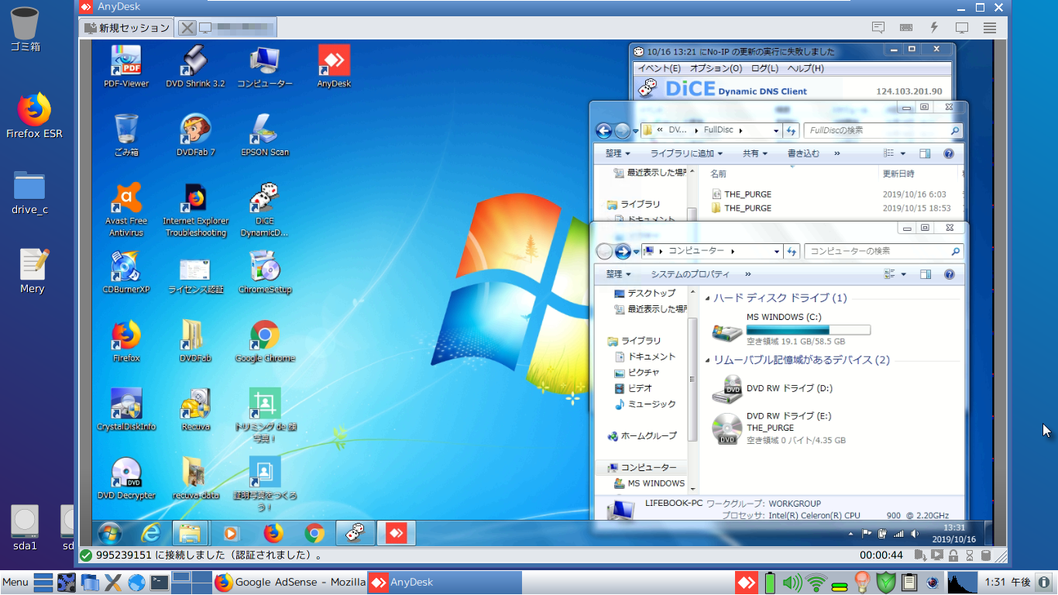This screenshot has width=1058, height=595.
Task: Open イベント(E) menu in DiCE
Action: 659,68
